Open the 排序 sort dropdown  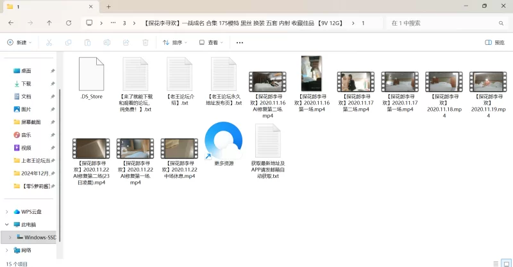[x=174, y=43]
